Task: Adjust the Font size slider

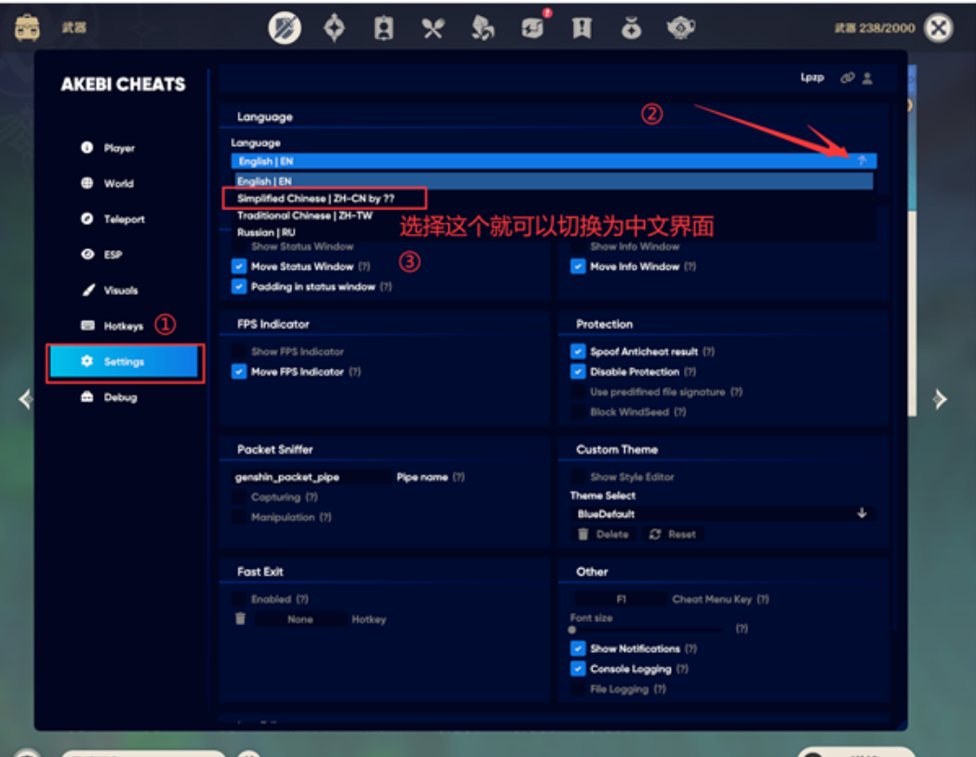Action: pyautogui.click(x=646, y=630)
